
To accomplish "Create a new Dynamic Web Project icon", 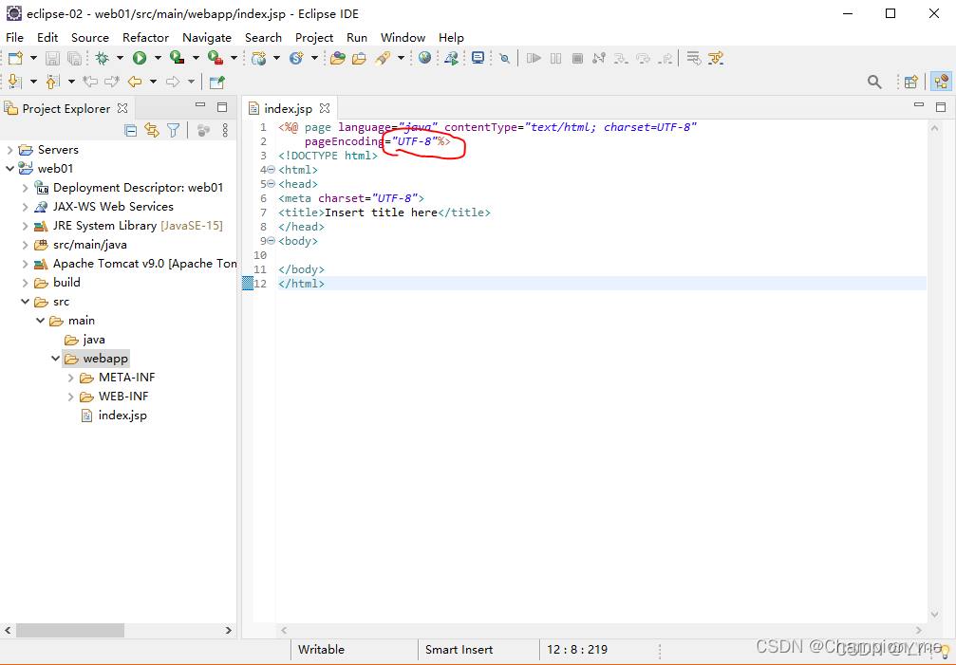I will pos(259,58).
